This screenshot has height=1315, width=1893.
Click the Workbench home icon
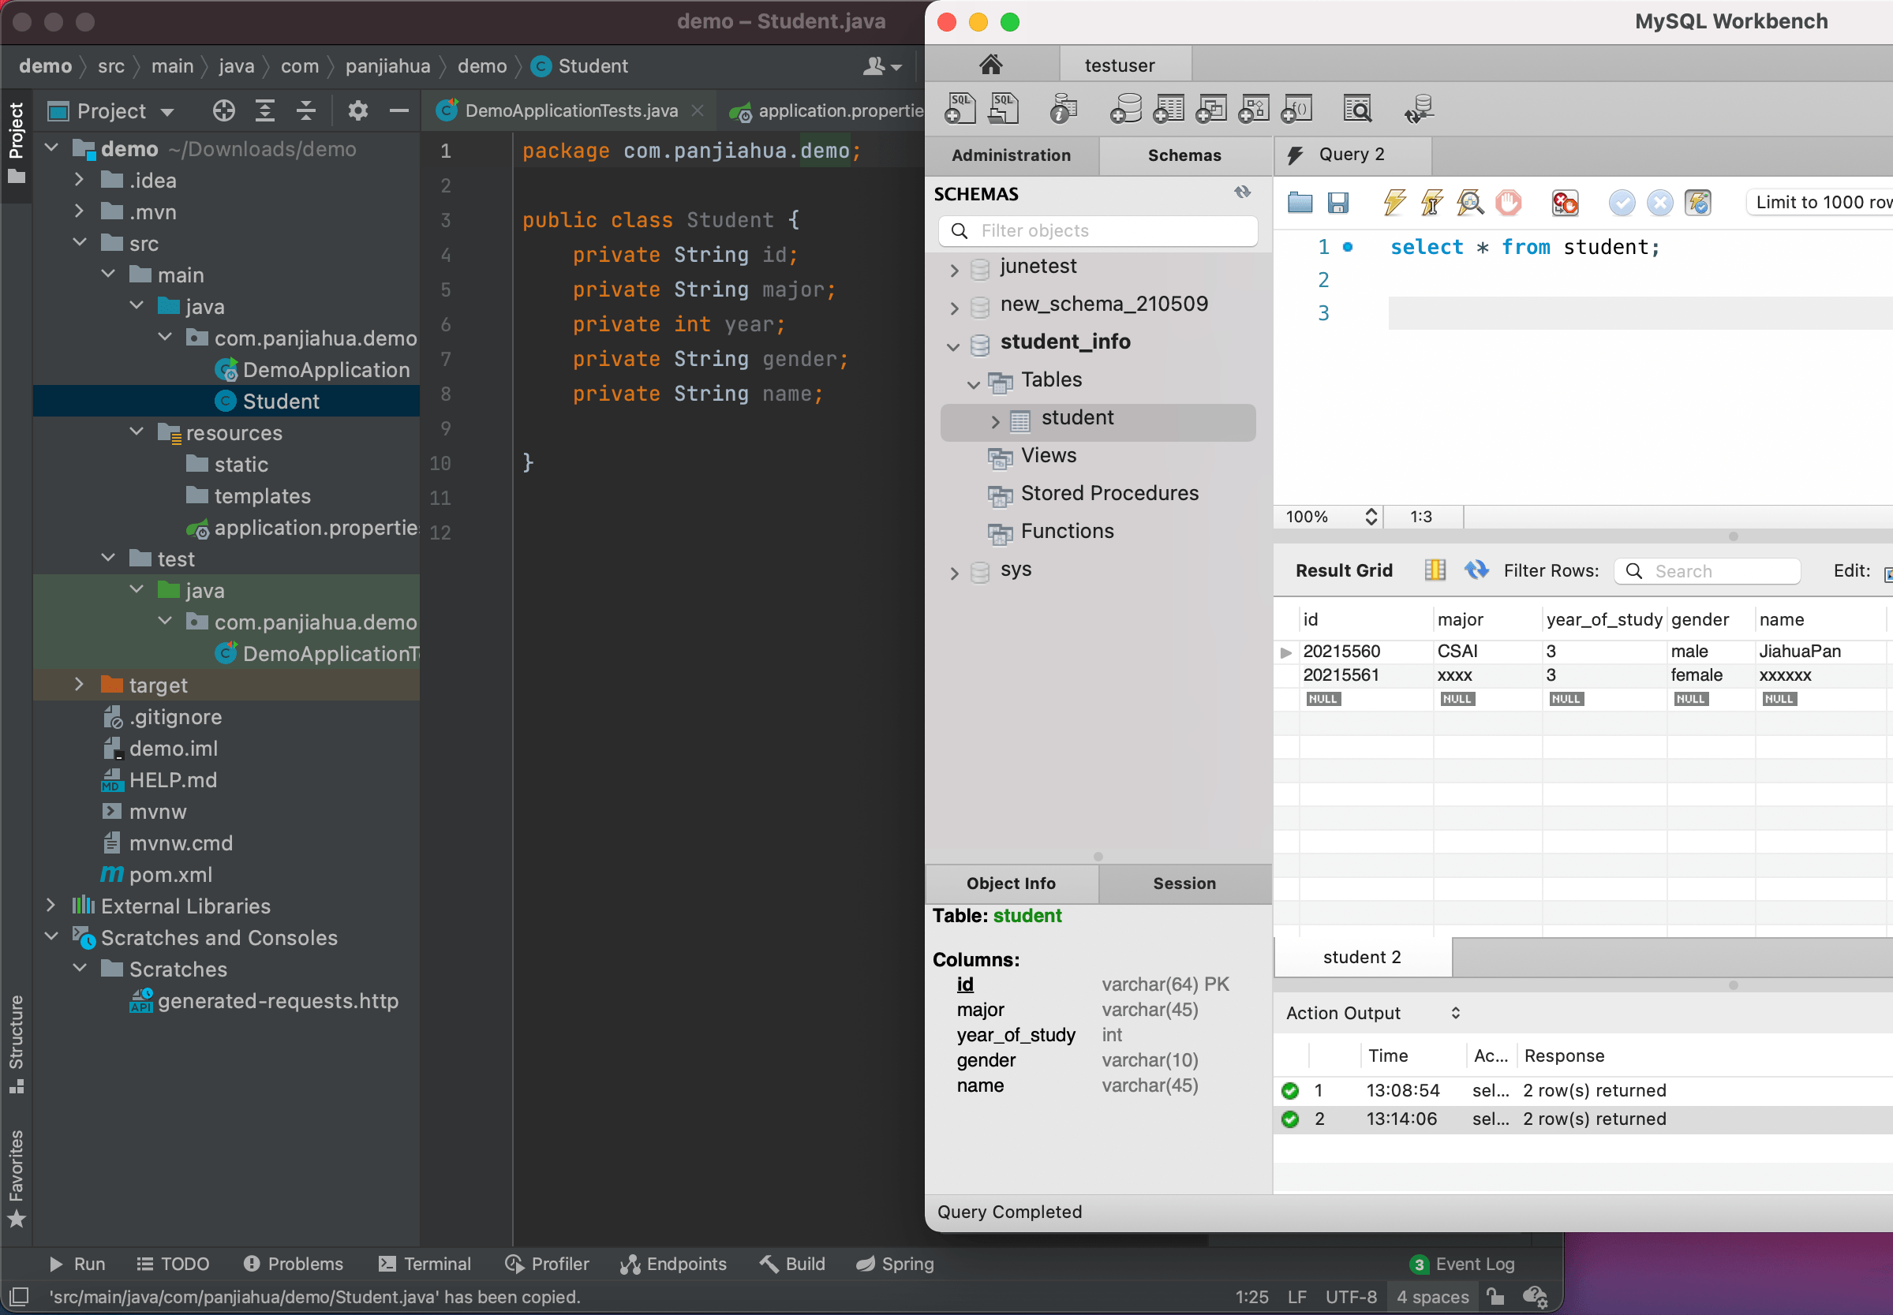[x=990, y=64]
